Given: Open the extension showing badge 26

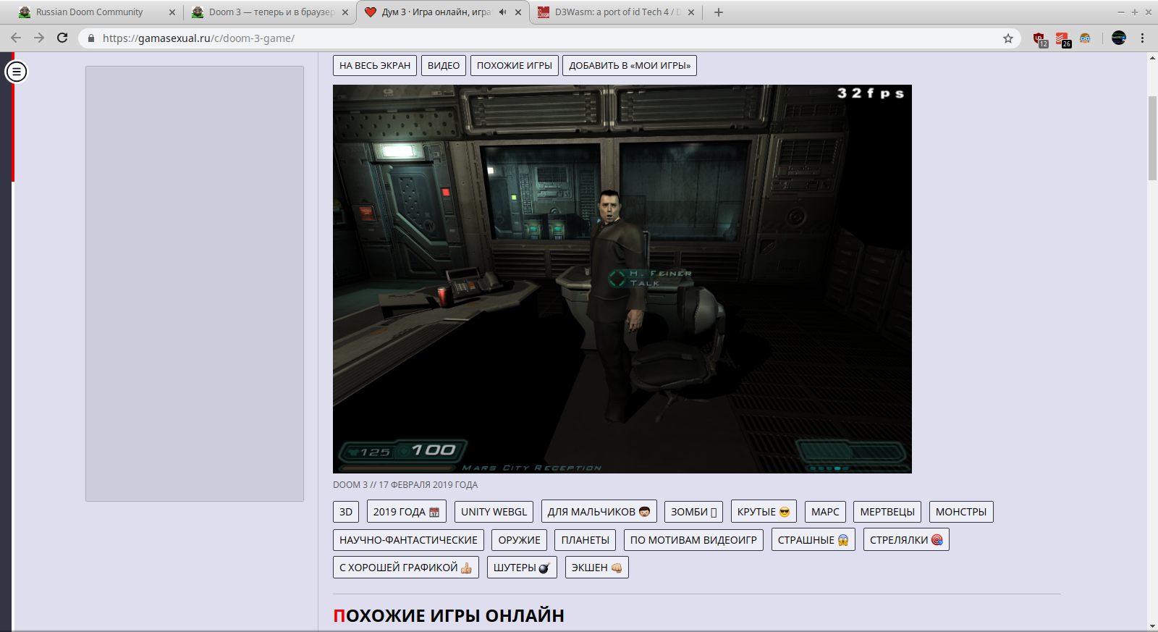Looking at the screenshot, I should coord(1062,39).
